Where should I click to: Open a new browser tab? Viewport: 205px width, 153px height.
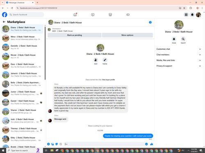click(37, 2)
